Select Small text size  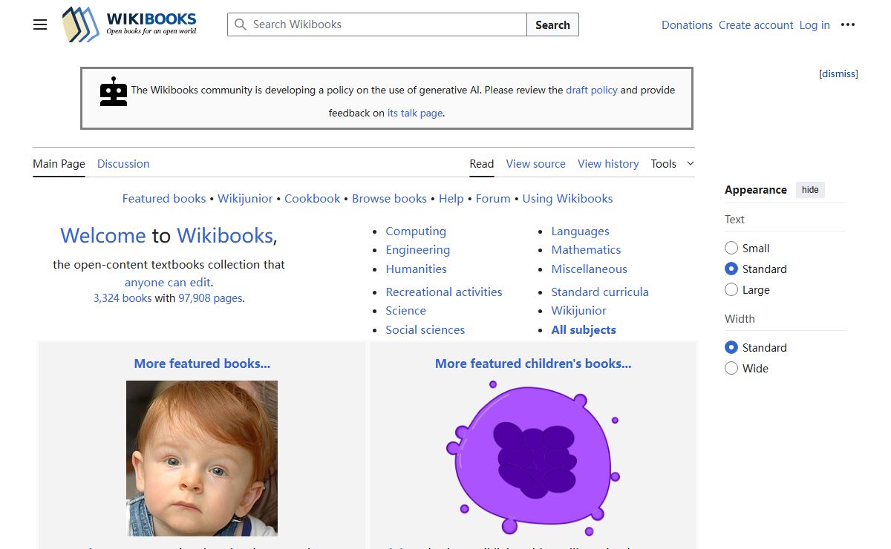point(731,249)
